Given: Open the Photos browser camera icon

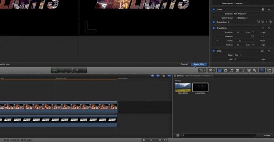Looking at the screenshot, I should 226,70.
